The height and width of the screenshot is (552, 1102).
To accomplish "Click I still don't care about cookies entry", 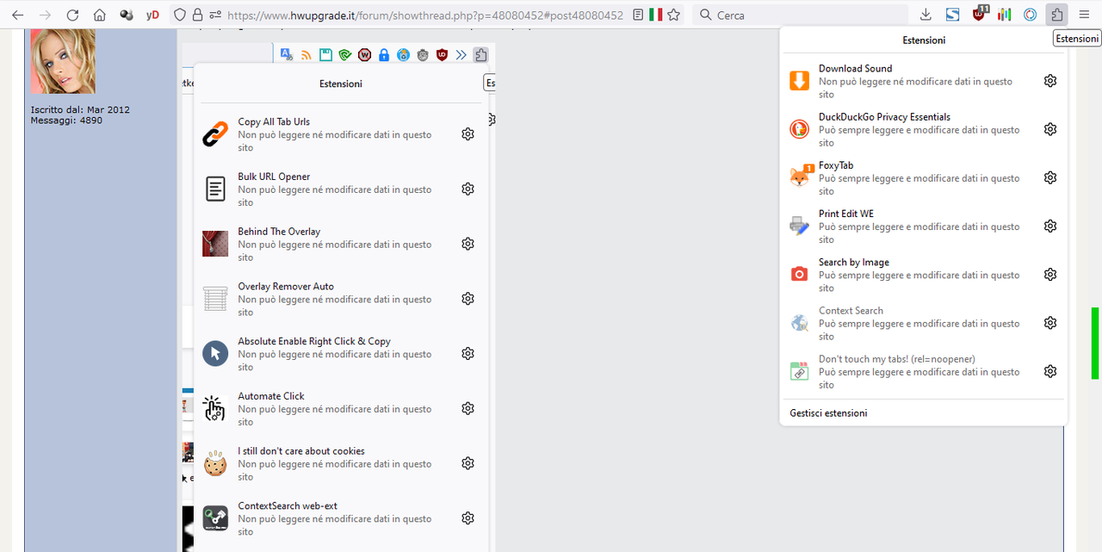I will click(x=335, y=463).
